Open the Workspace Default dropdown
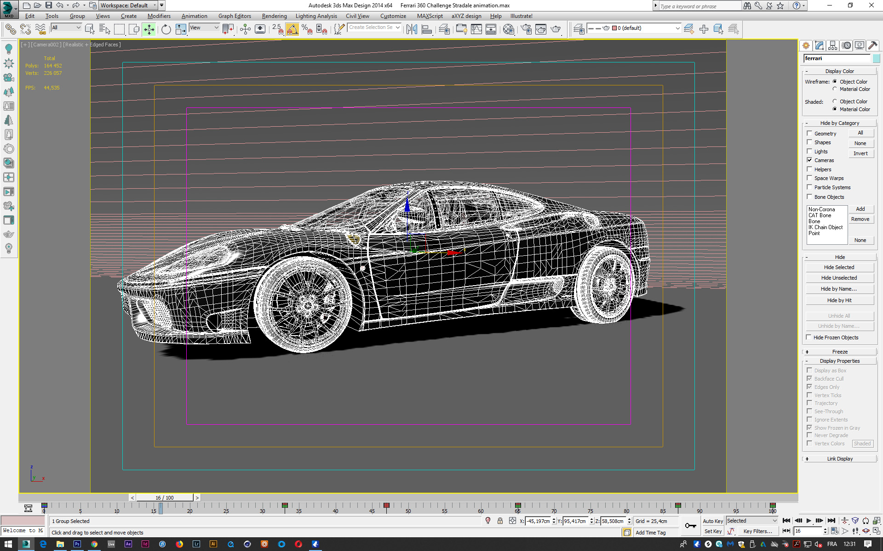 click(x=128, y=6)
